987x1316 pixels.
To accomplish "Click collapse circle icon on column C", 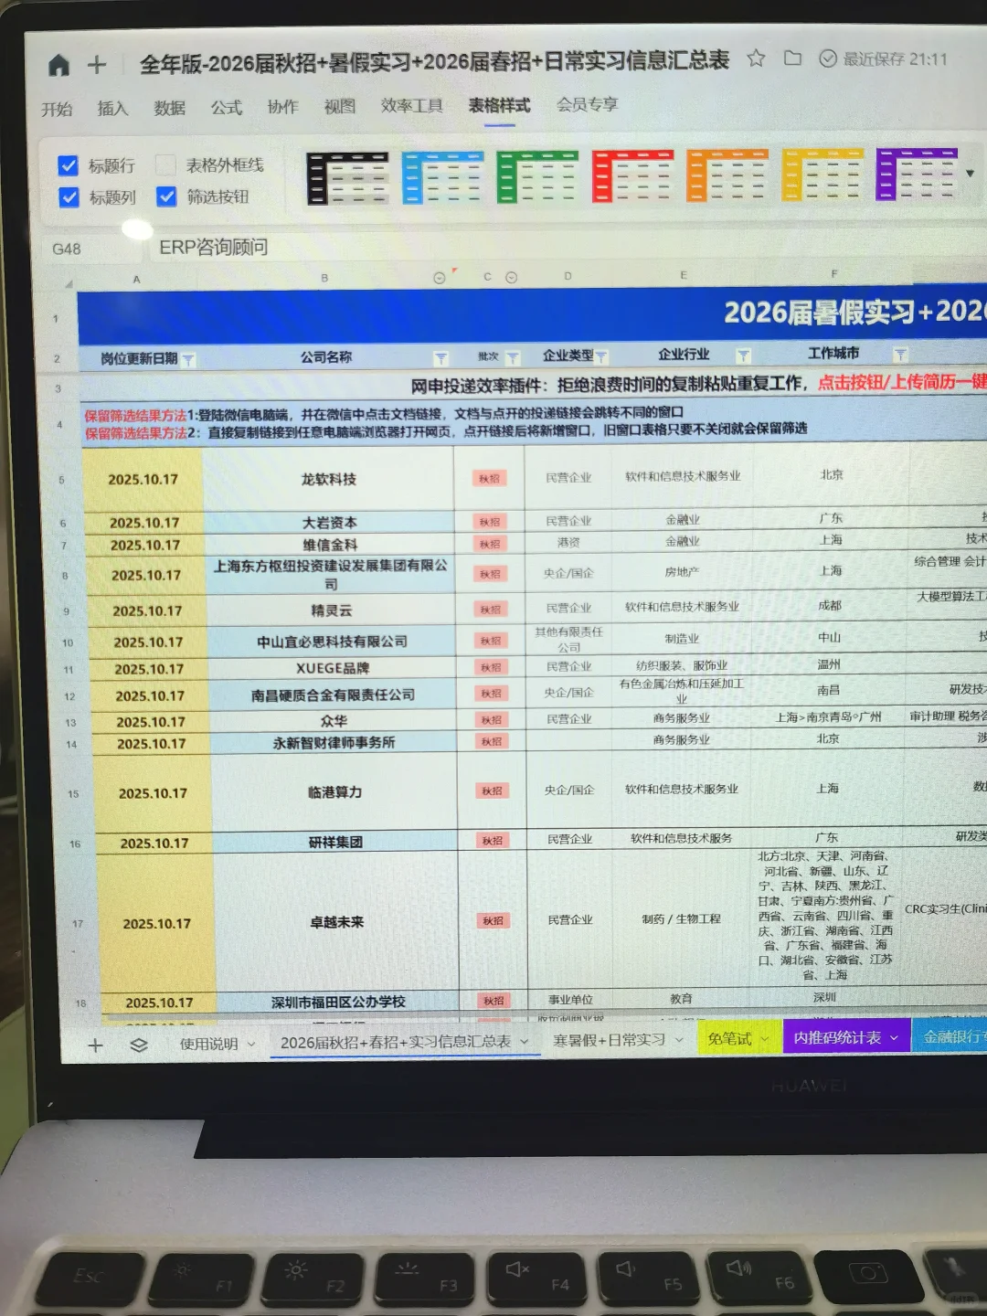I will coord(511,277).
